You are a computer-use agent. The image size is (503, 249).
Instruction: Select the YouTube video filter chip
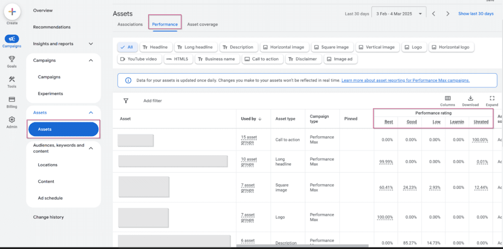click(x=139, y=59)
